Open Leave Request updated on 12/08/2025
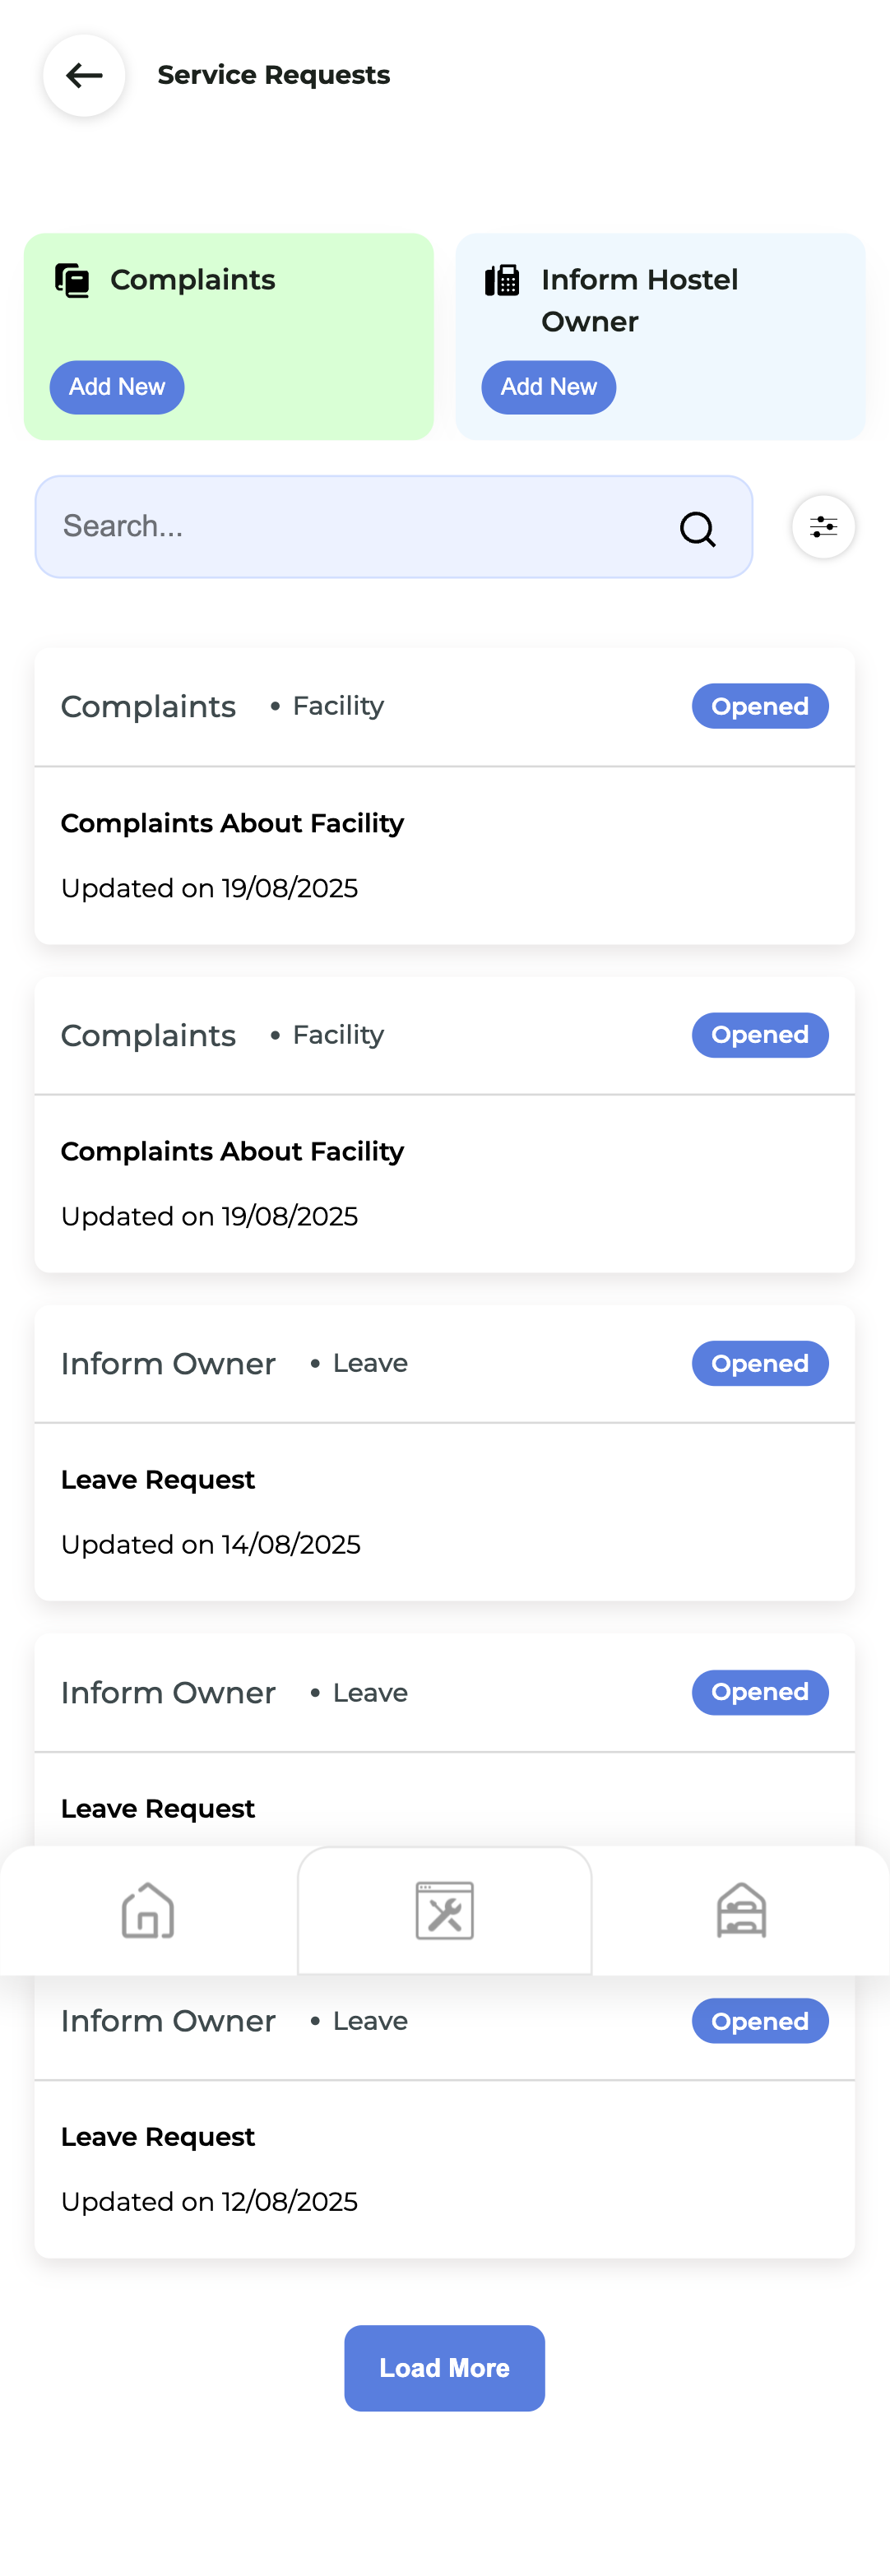The image size is (890, 2576). (158, 2137)
